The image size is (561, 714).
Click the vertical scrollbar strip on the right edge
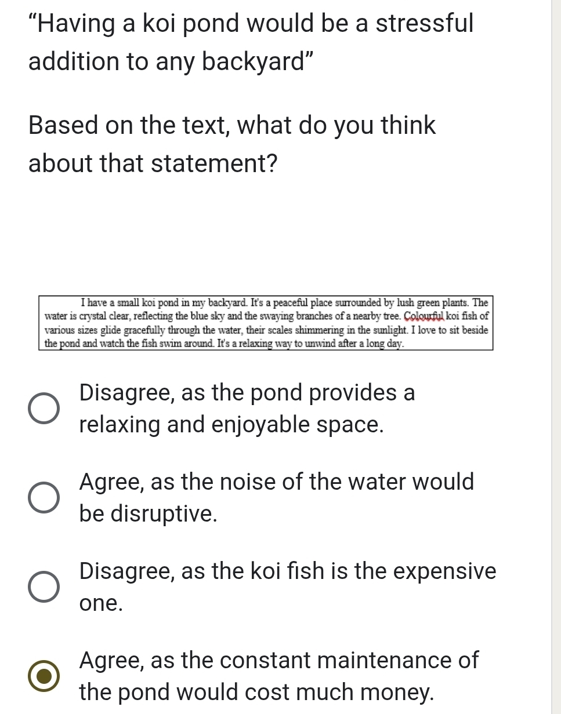click(556, 357)
